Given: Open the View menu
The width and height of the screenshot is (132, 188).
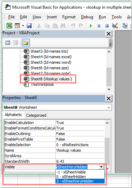Looking at the screenshot, I should (x=37, y=17).
